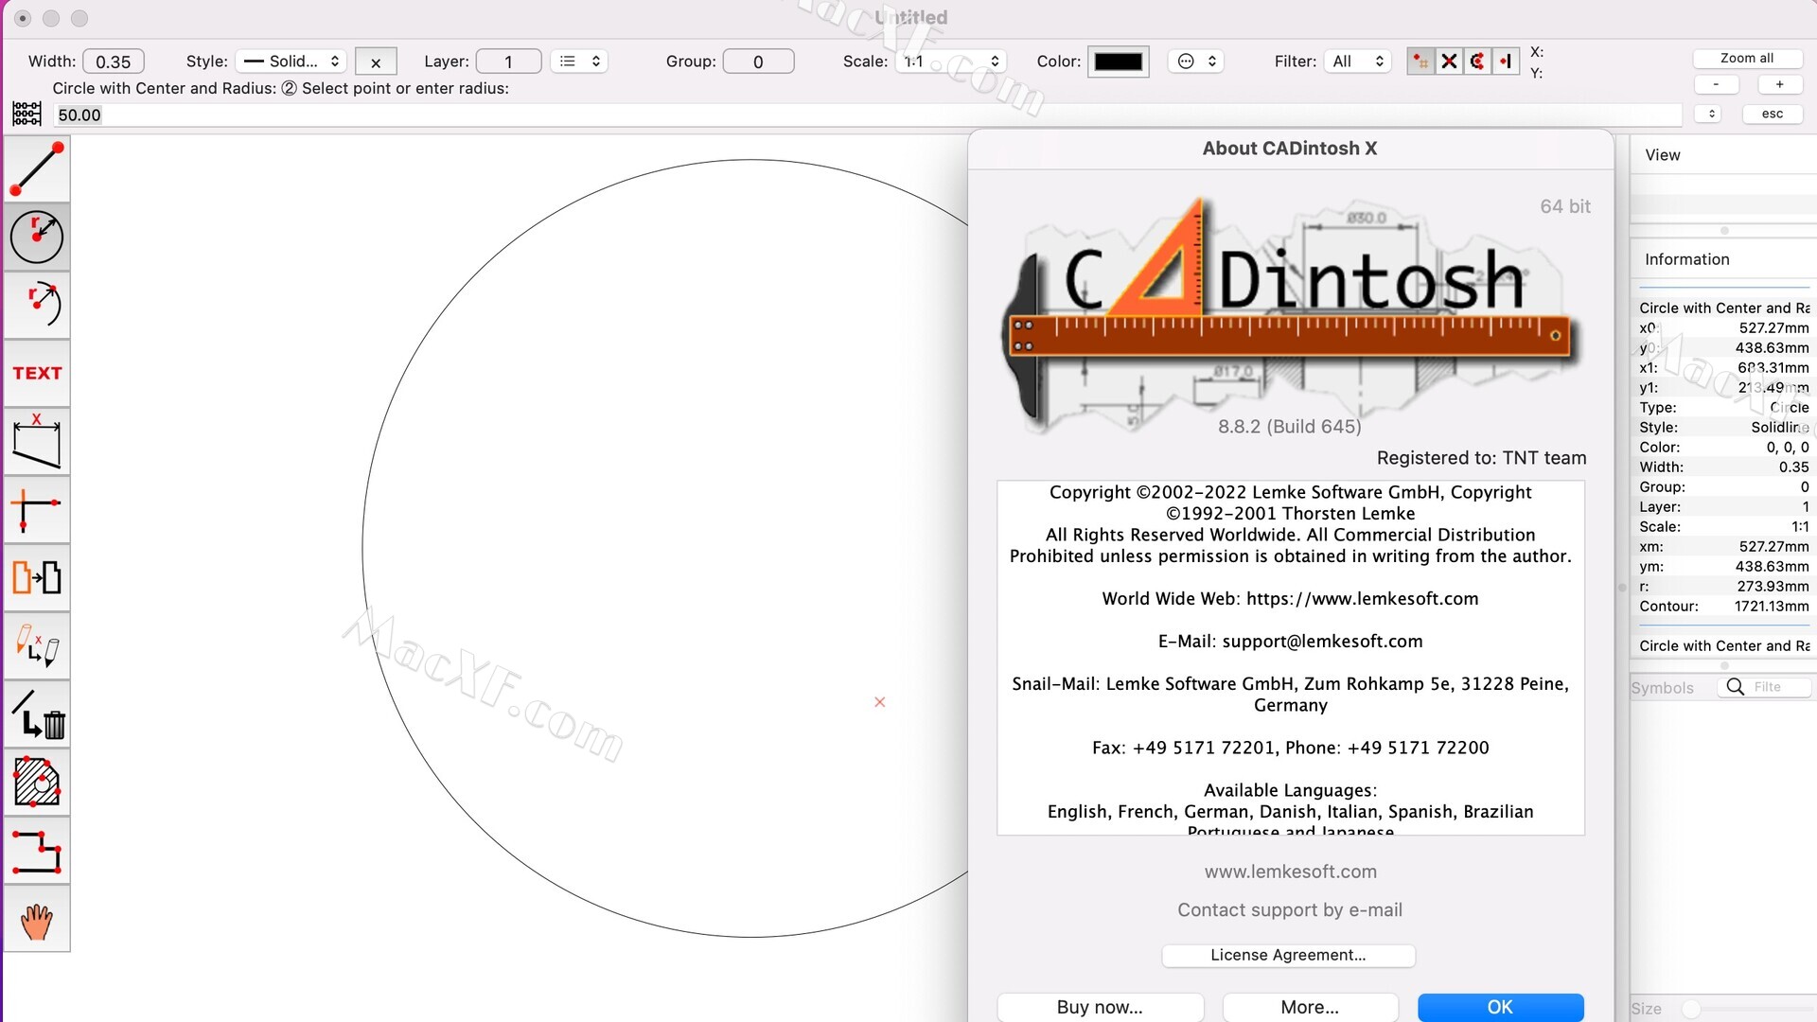
Task: Click the zoom out minus button
Action: click(x=1716, y=84)
